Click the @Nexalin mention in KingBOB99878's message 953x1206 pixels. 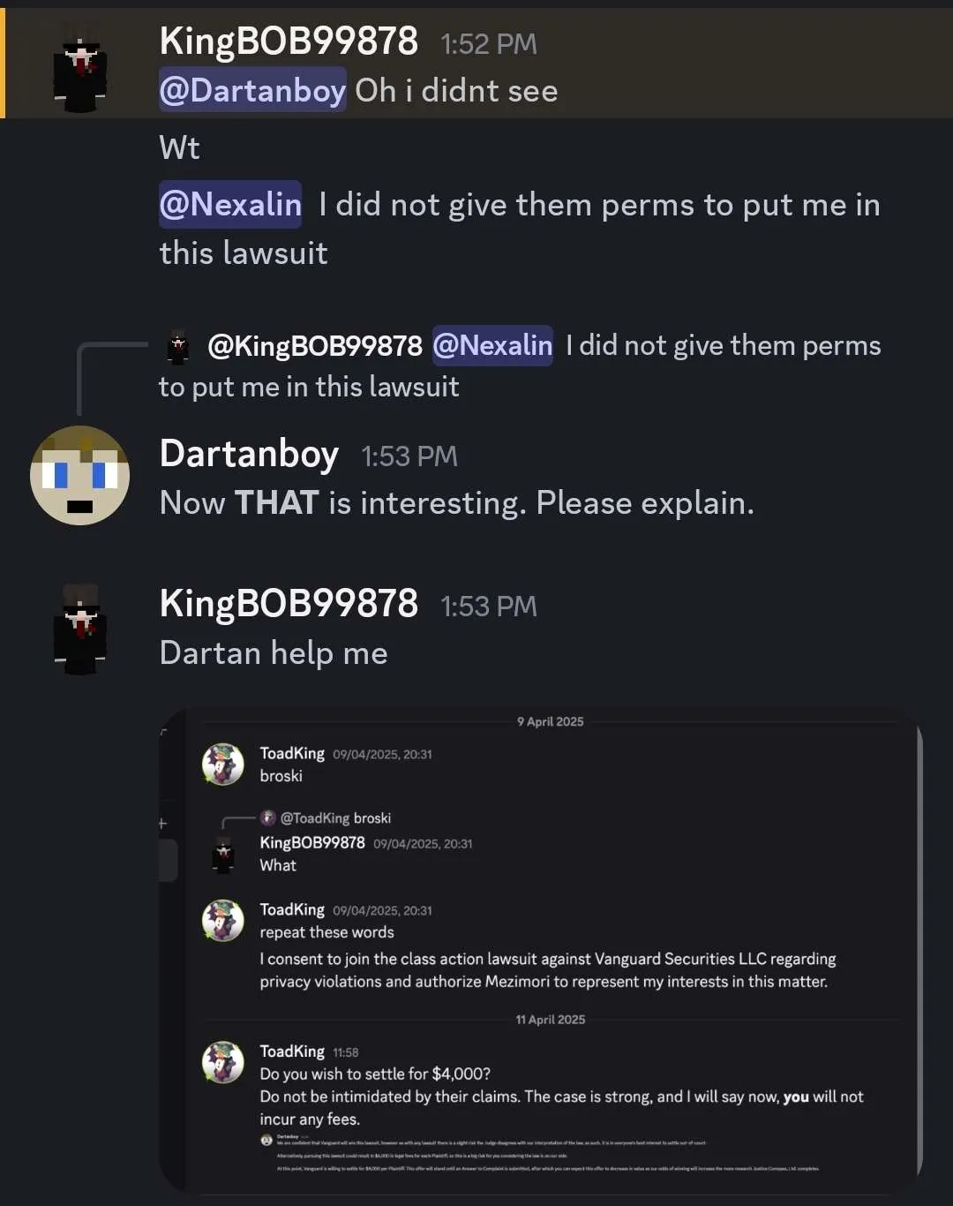click(x=230, y=205)
